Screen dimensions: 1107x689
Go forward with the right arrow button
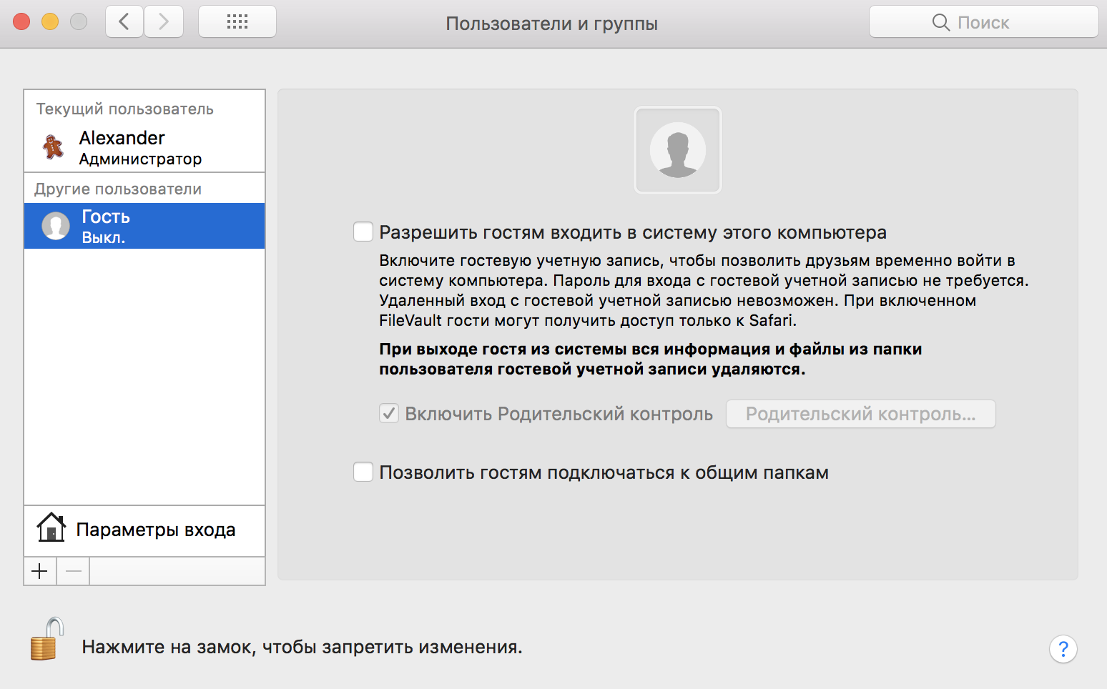pos(164,21)
